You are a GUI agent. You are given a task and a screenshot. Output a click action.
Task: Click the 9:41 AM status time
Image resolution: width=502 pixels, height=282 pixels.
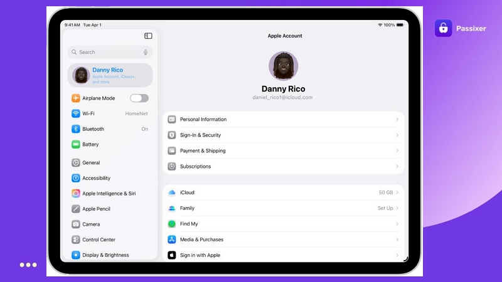click(72, 24)
